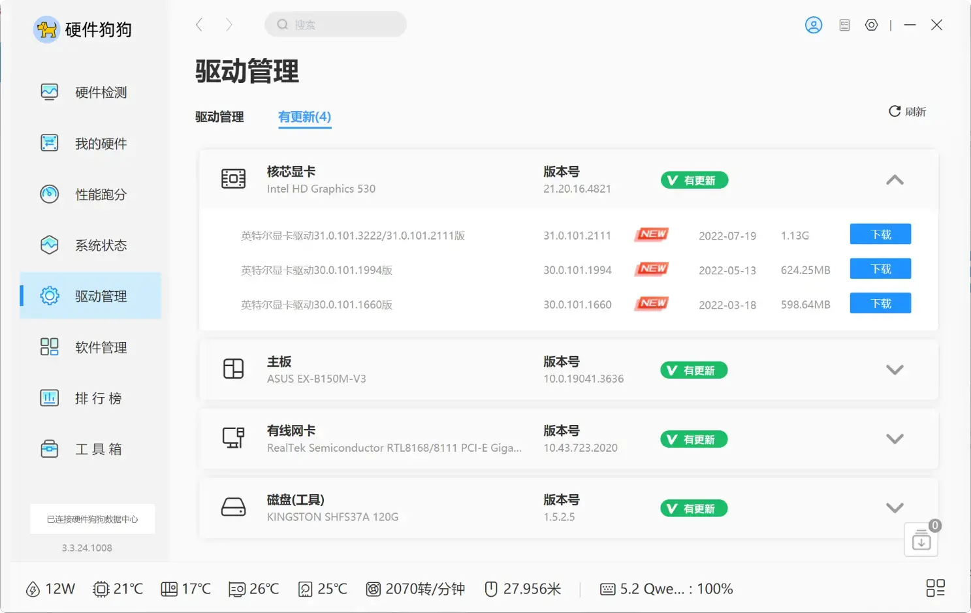The width and height of the screenshot is (971, 613).
Task: Open the download manager floating icon
Action: [x=921, y=539]
